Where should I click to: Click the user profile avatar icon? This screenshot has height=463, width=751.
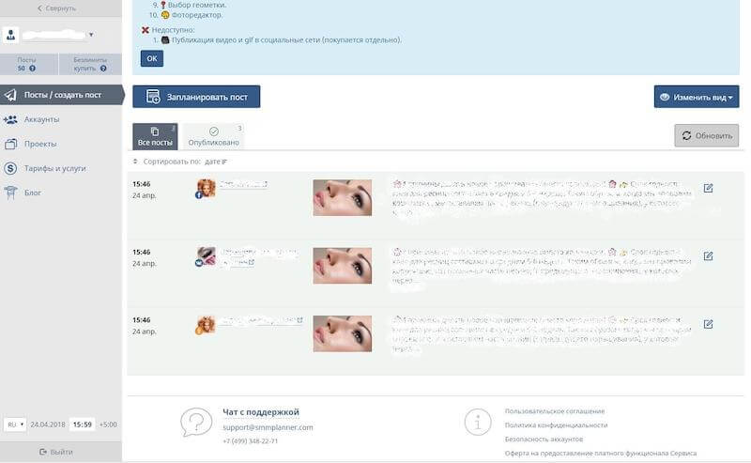pos(10,35)
